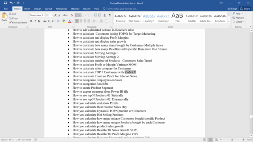Viewport: 253px width, 142px height.
Task: Expand numbering list options dropdown
Action: click(x=85, y=15)
